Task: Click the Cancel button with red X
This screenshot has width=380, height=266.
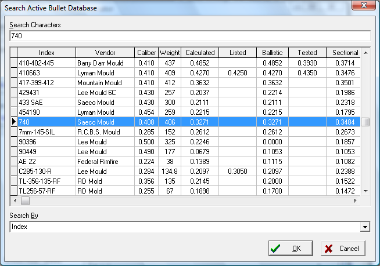Action: (343, 248)
